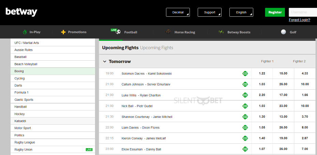
Task: Open the Horse Racing menu item
Action: (180, 32)
